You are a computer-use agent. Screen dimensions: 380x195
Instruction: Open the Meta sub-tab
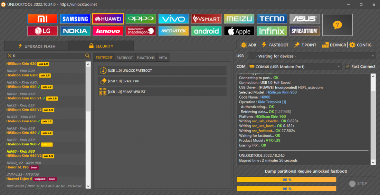coord(163,58)
